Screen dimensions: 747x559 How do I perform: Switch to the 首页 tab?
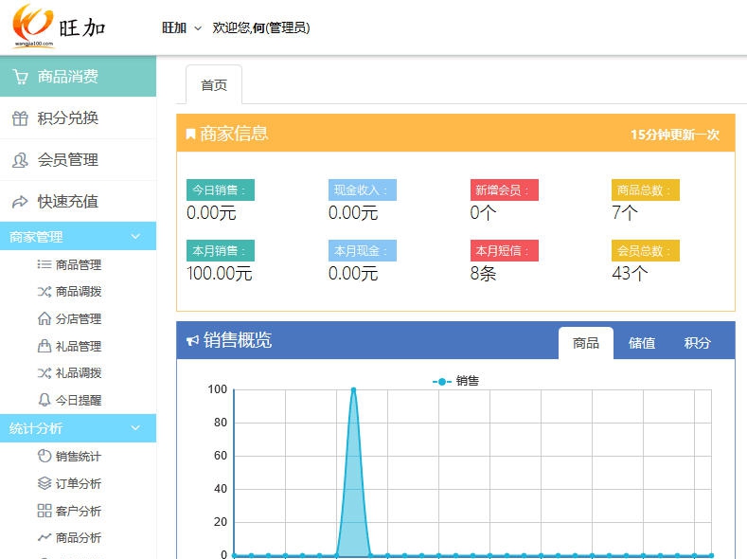click(214, 85)
